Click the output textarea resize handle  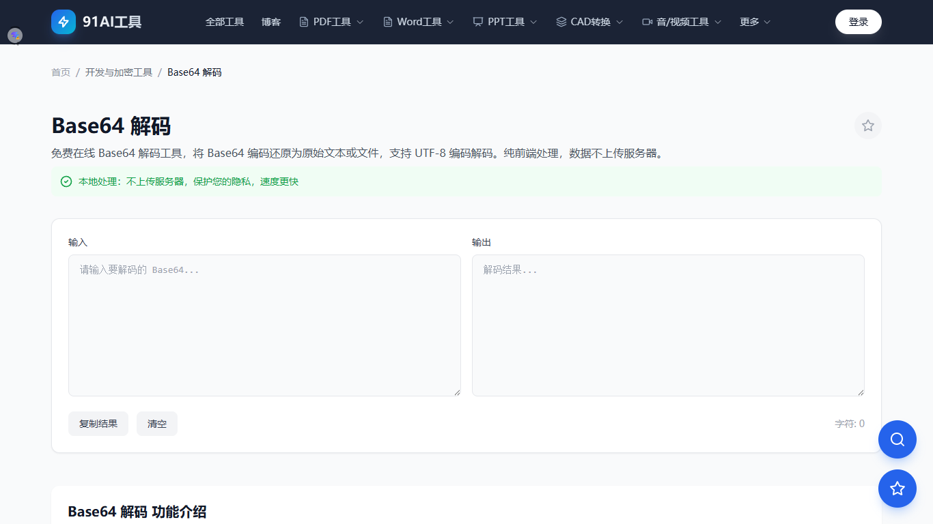(861, 392)
